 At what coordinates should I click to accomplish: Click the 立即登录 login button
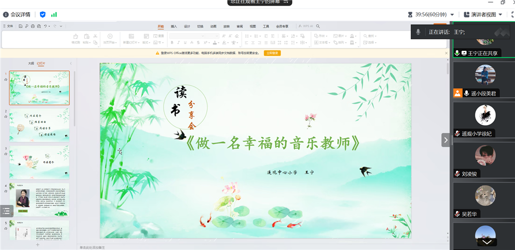tap(272, 53)
